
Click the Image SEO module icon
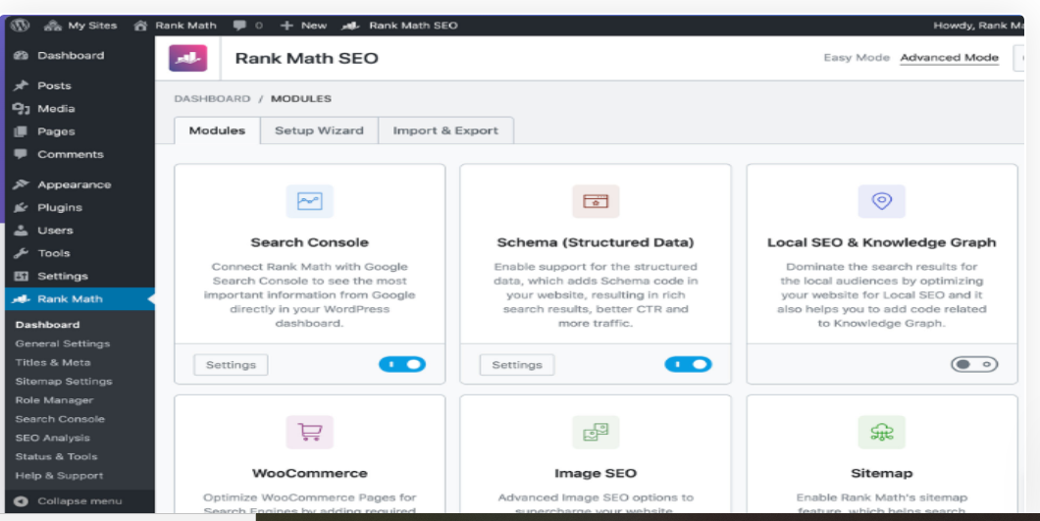coord(596,432)
